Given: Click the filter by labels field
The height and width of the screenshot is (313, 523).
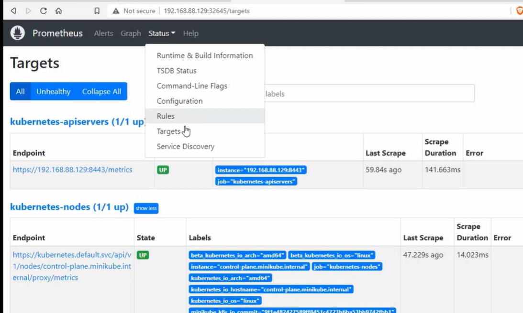Looking at the screenshot, I should (x=369, y=94).
